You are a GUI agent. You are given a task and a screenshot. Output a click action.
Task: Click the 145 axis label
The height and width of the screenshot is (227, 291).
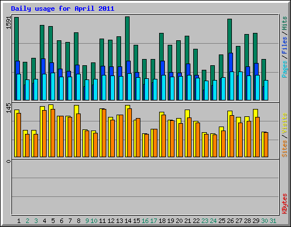pos(9,108)
